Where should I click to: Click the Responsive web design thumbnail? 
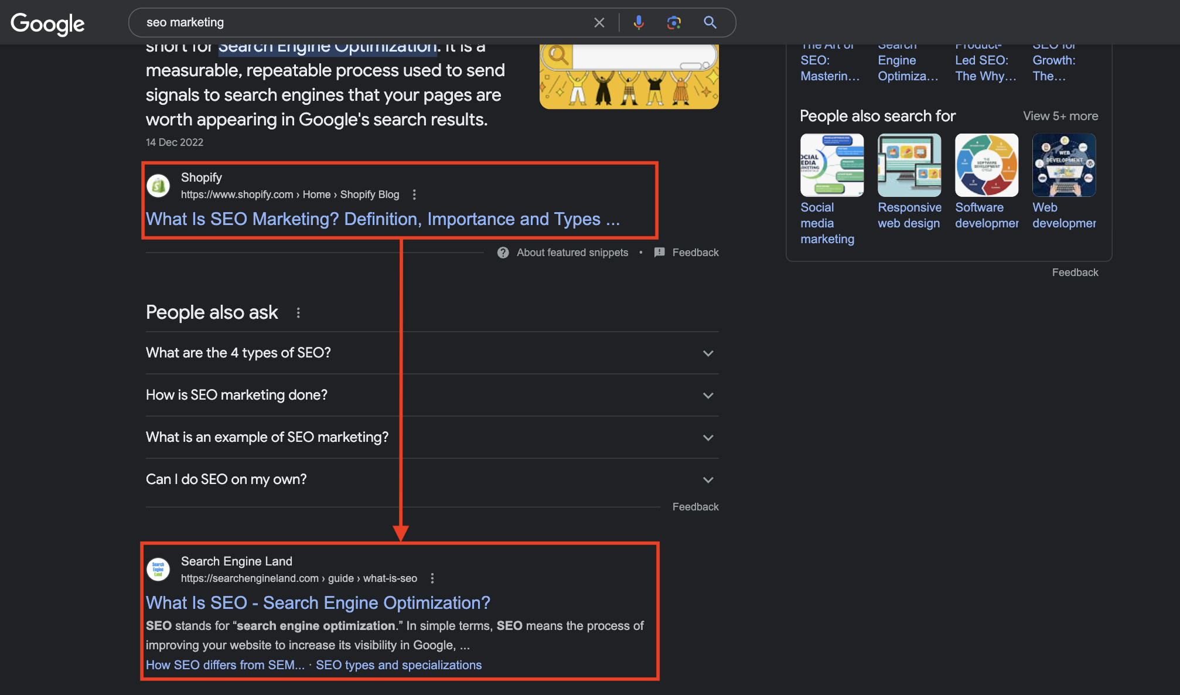(909, 165)
